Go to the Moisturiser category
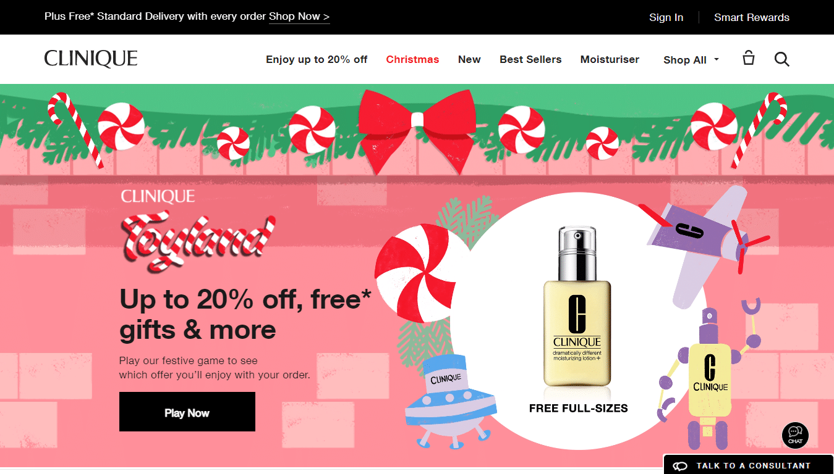Image resolution: width=834 pixels, height=474 pixels. (x=610, y=59)
